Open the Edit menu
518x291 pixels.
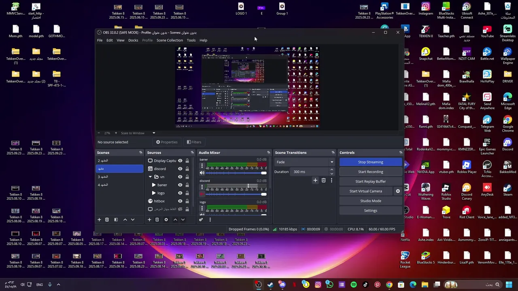110,40
